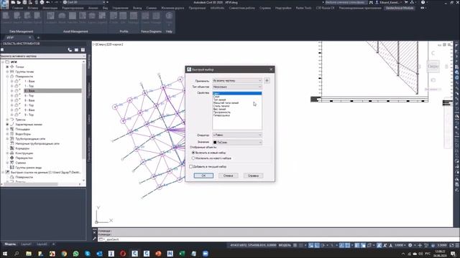Open PowerPoint from the taskbar
This screenshot has height=258, width=460.
(x=158, y=254)
